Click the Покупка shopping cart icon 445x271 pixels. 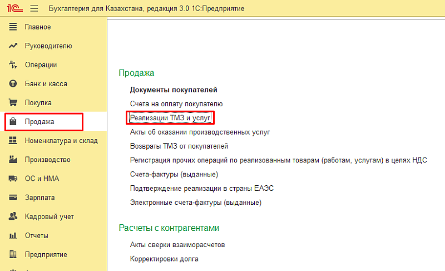(x=13, y=102)
